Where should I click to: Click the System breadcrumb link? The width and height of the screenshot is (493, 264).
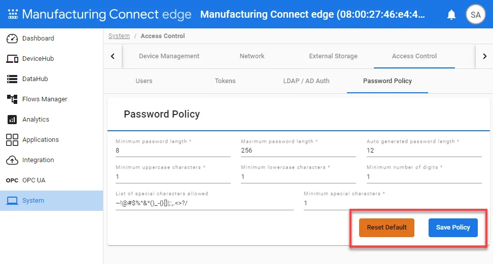pos(119,36)
